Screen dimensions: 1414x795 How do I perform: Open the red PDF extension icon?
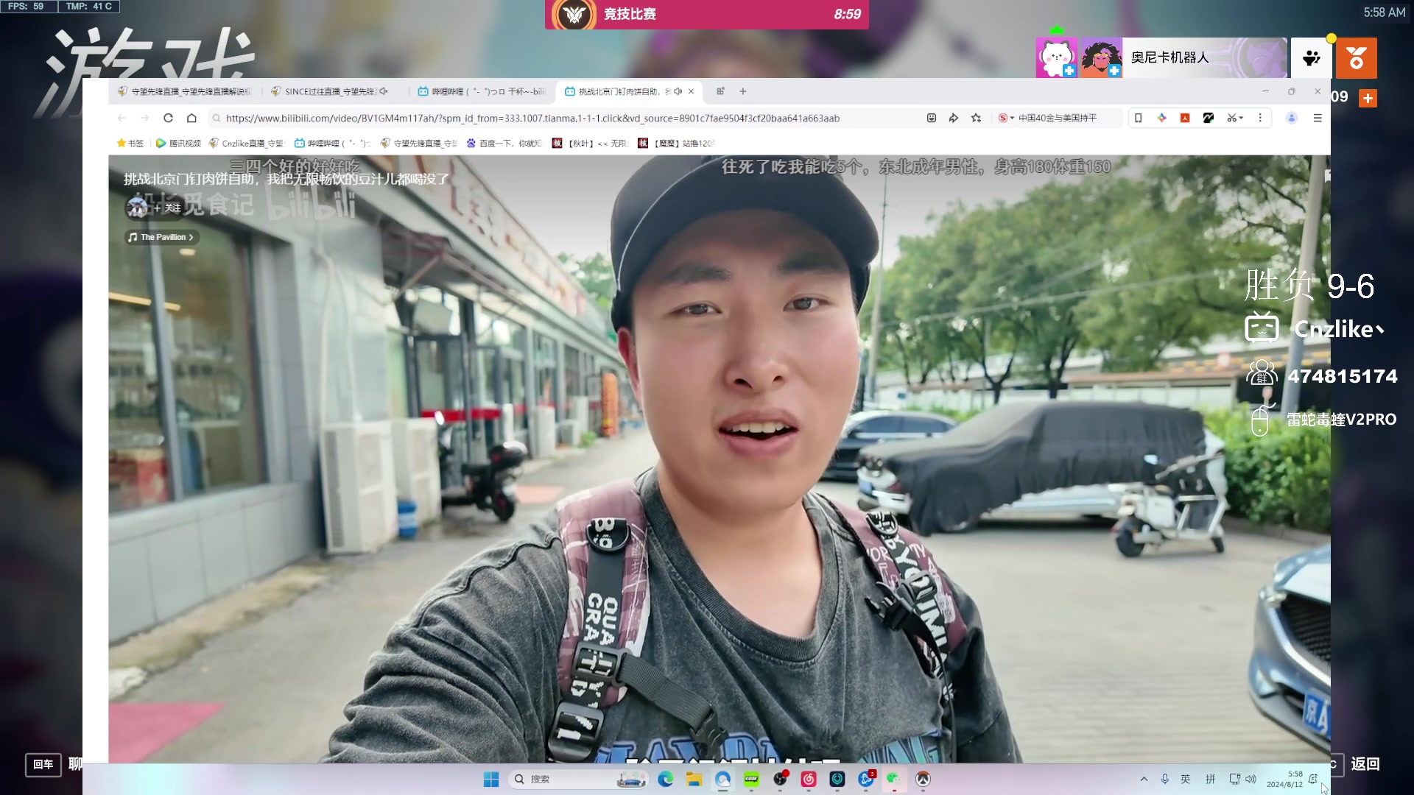pos(1185,118)
